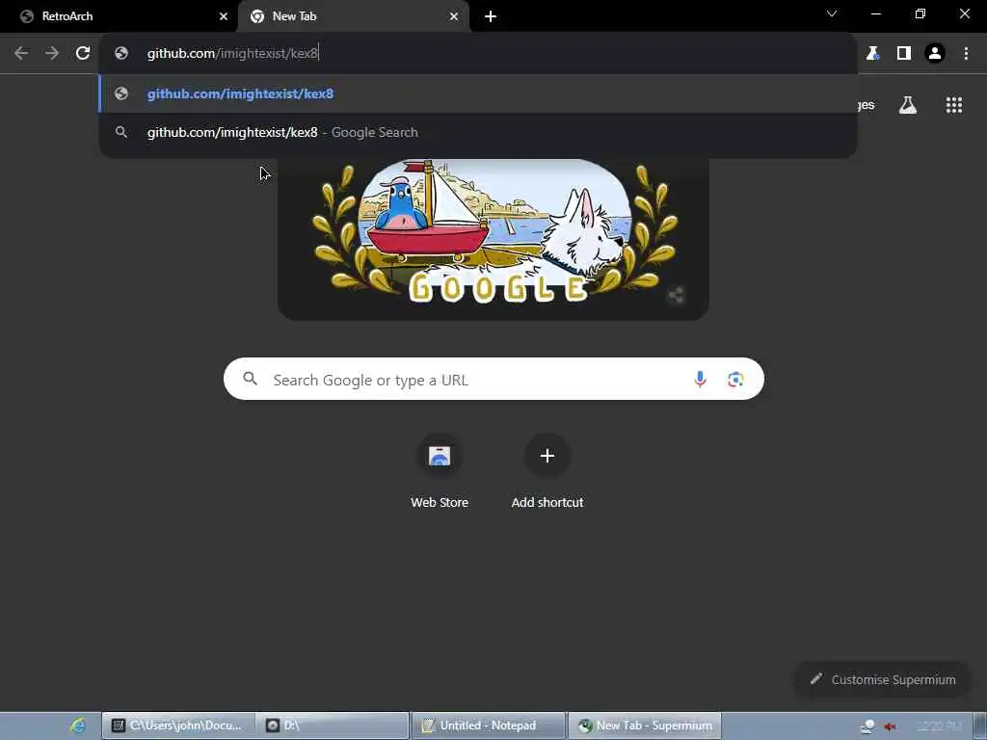Image resolution: width=987 pixels, height=740 pixels.
Task: Click the globe icon in the address bar
Action: (x=121, y=54)
